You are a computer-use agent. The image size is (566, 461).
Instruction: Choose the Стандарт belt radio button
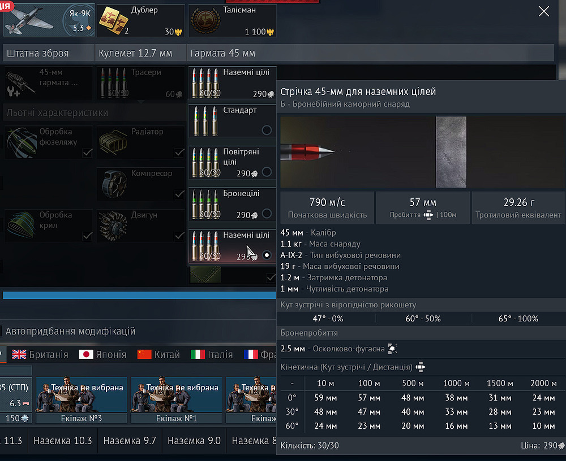[x=267, y=130]
